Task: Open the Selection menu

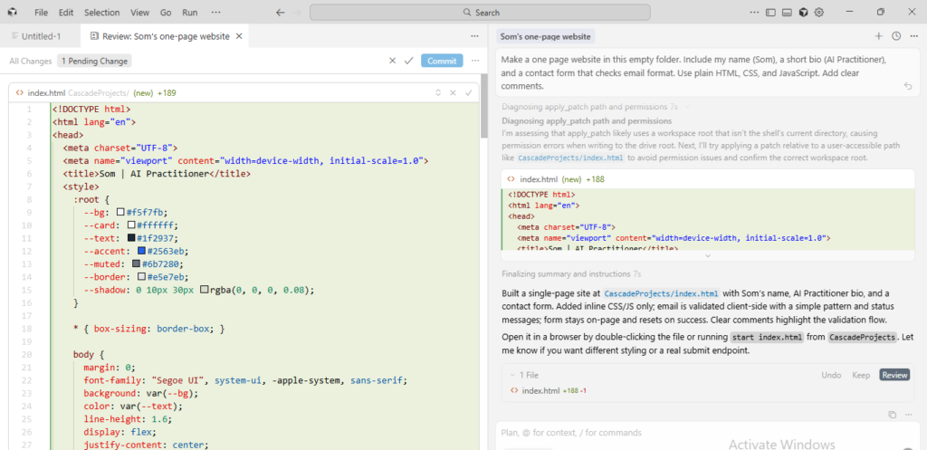Action: tap(101, 13)
